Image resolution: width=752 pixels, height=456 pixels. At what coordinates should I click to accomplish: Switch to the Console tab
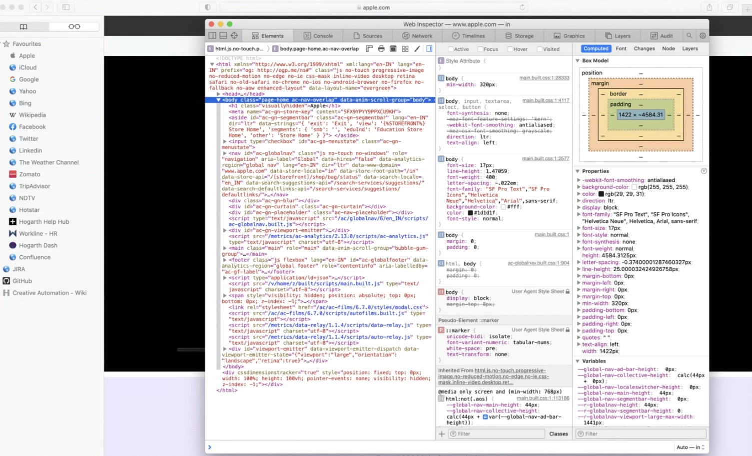tap(318, 35)
